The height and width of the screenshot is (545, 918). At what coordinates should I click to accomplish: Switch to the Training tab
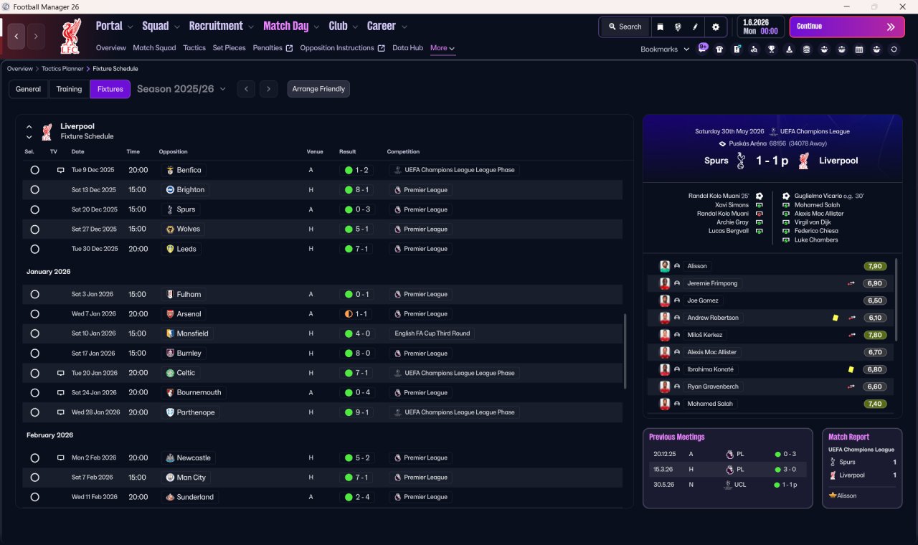click(x=69, y=89)
